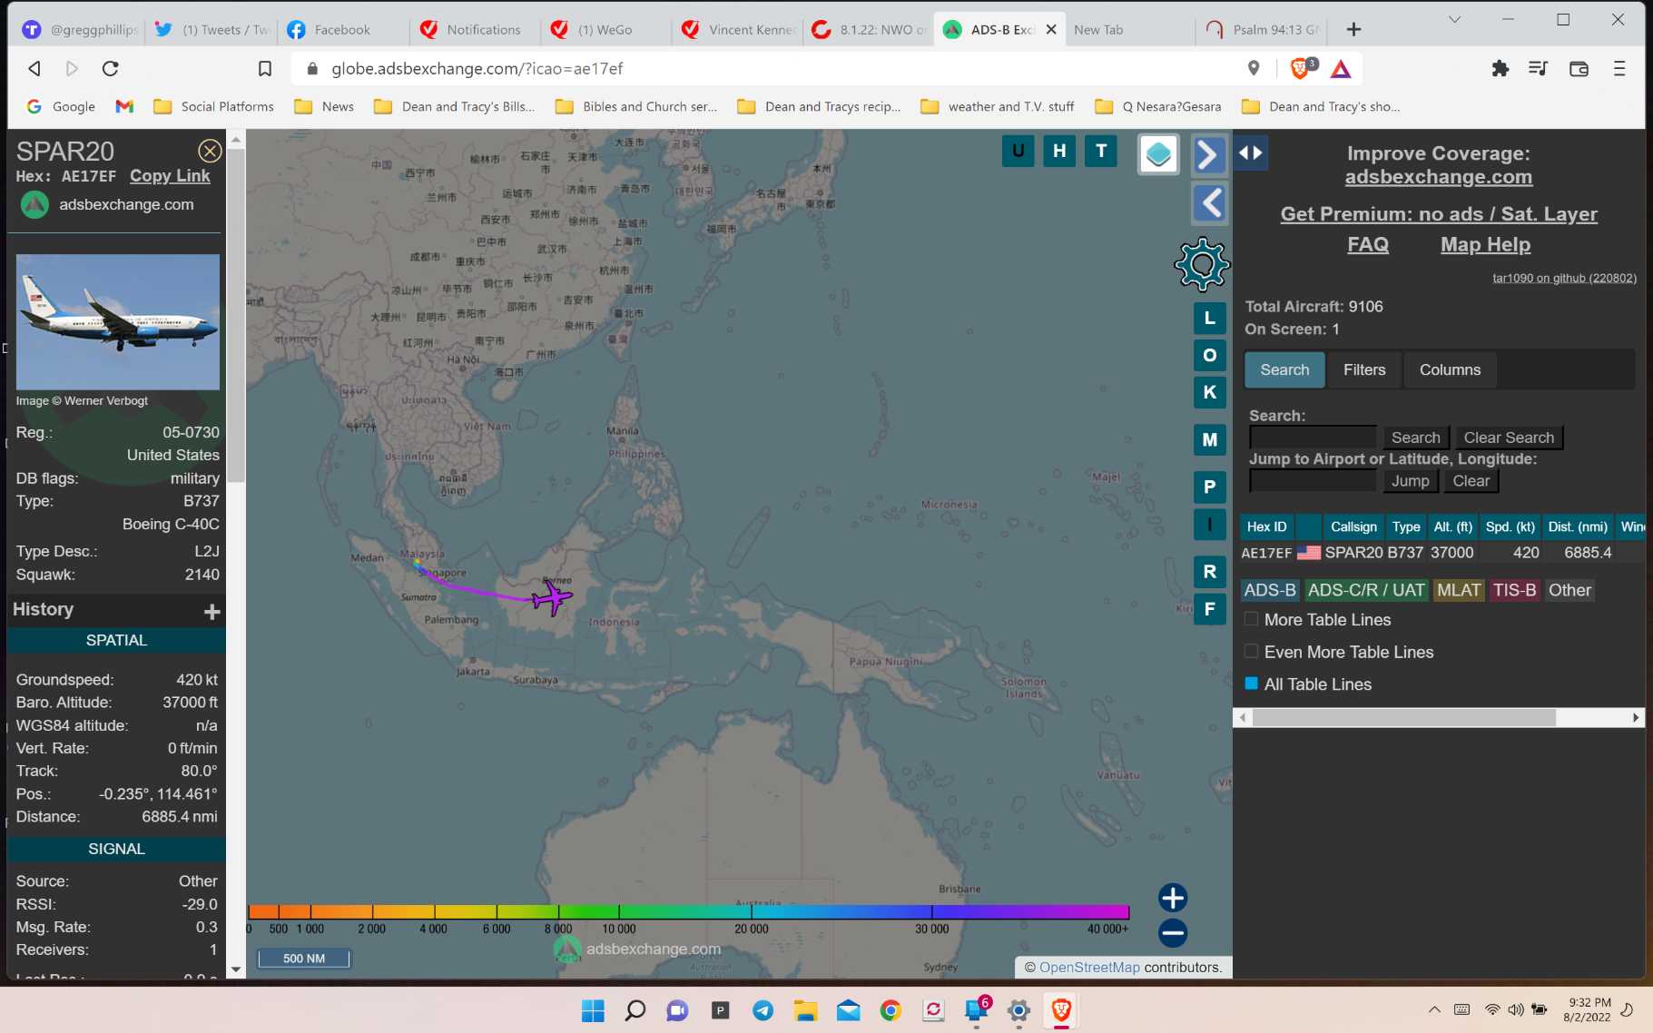Click the Search button
This screenshot has width=1653, height=1033.
pos(1415,438)
